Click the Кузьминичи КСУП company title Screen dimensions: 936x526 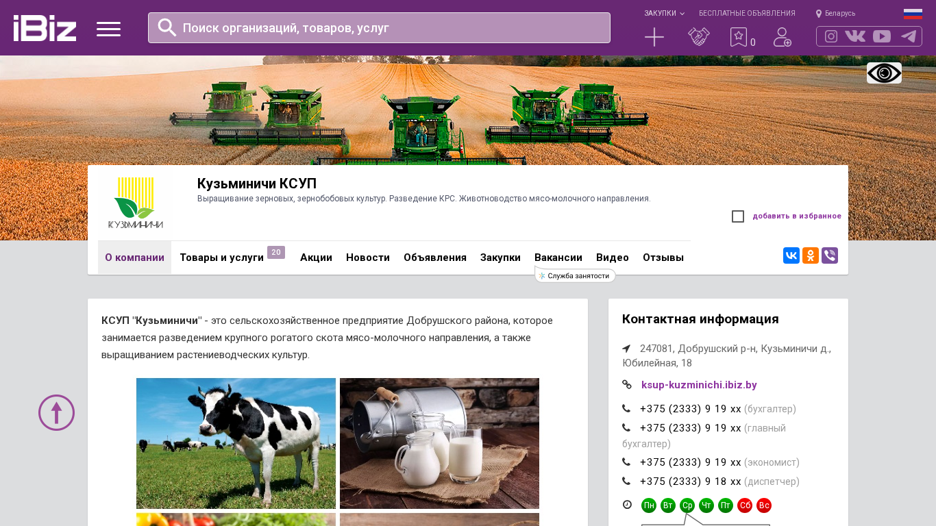[257, 184]
